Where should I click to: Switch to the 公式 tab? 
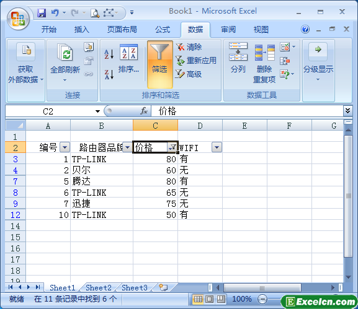coord(163,29)
